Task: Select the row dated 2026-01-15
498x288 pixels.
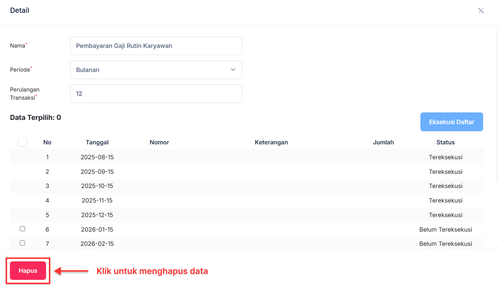Action: [x=97, y=229]
